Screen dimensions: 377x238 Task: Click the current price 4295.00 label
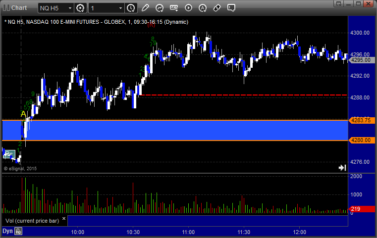tap(361, 60)
